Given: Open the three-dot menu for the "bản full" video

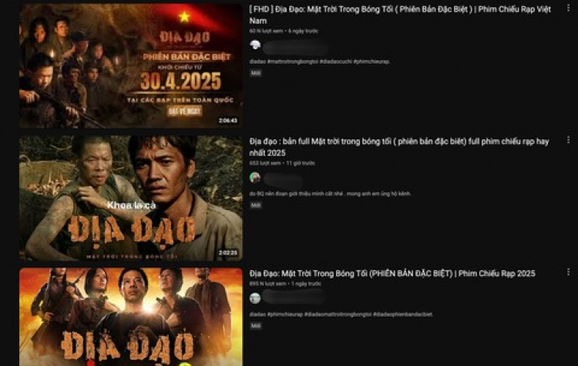Looking at the screenshot, I should coord(568,140).
